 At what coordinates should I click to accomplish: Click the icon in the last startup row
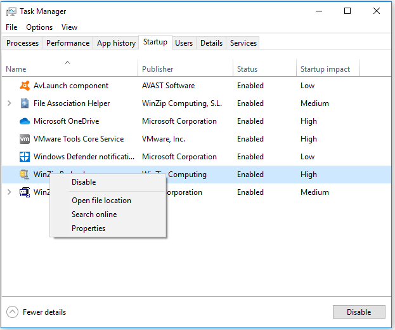coord(25,192)
